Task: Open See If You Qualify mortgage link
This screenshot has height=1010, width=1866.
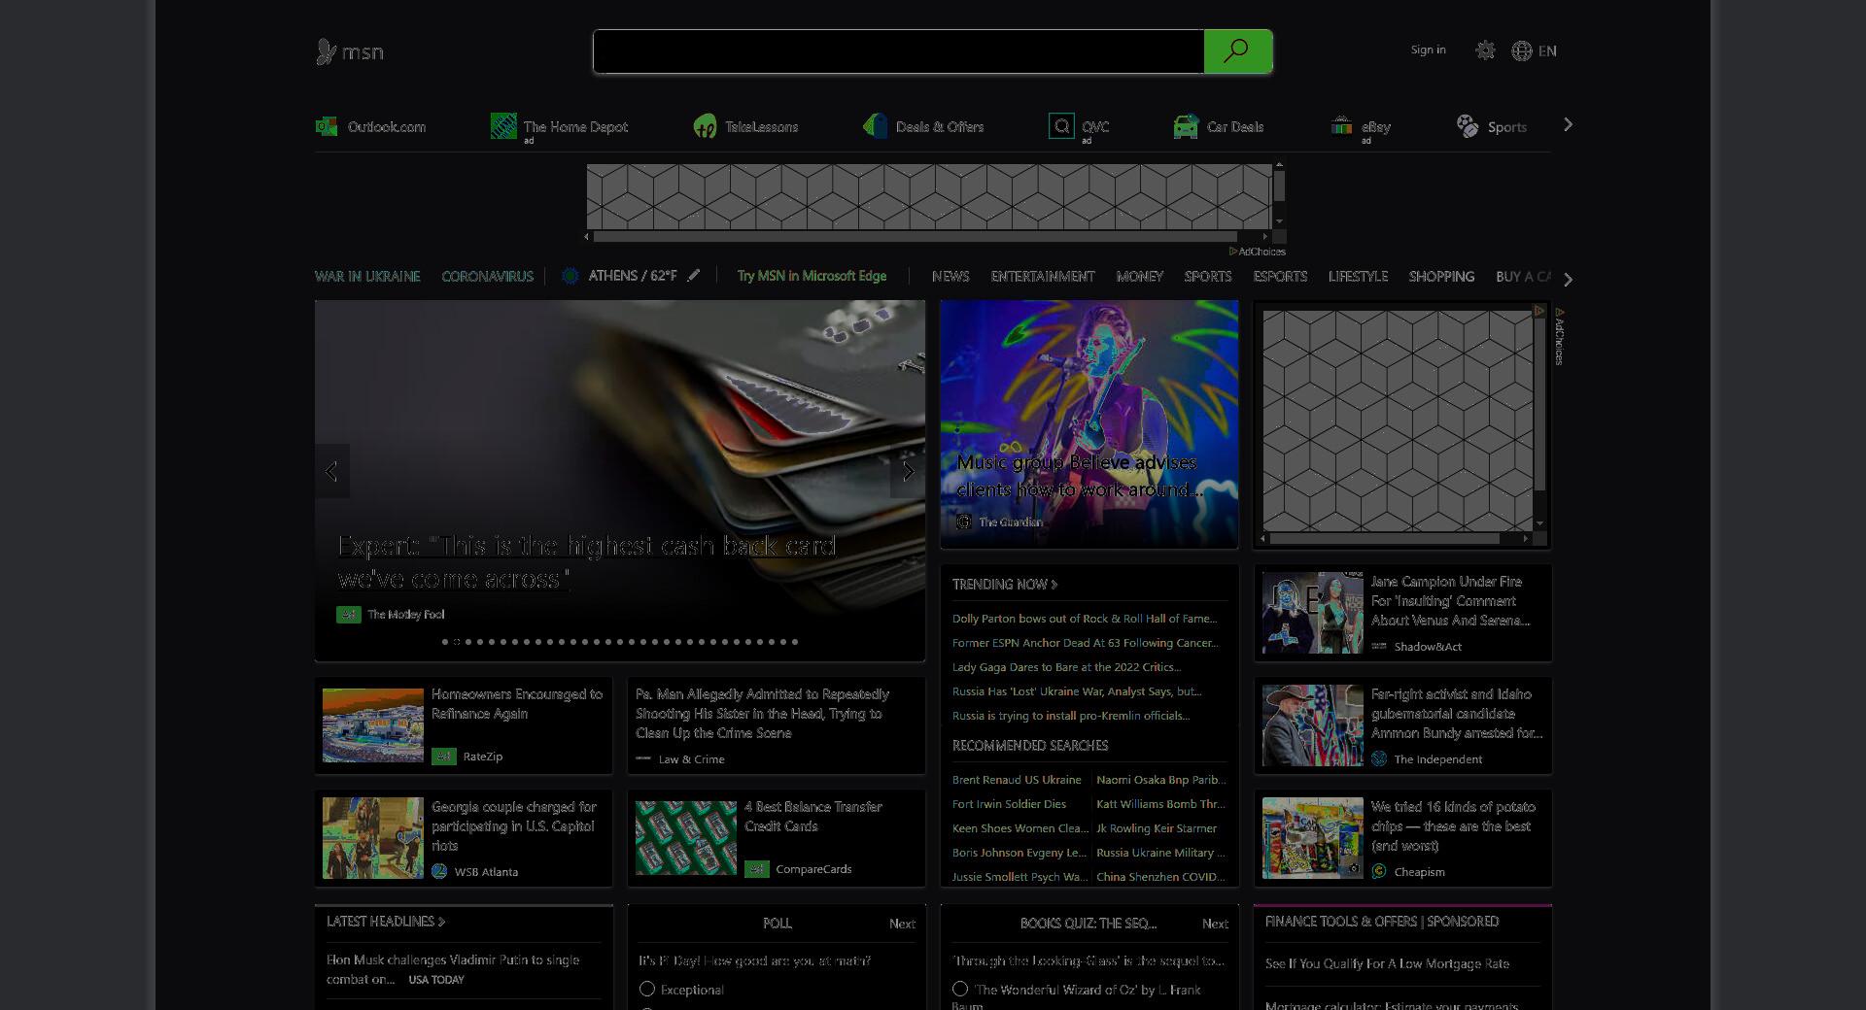Action: click(x=1387, y=963)
